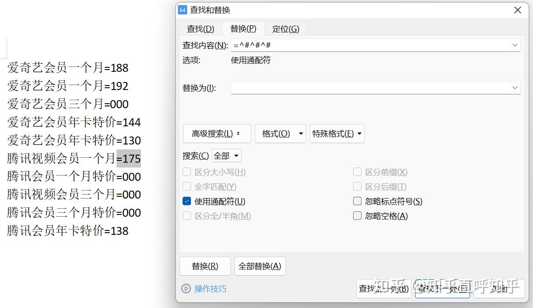
Task: Click the 查找下一处(F) button
Action: 443,289
